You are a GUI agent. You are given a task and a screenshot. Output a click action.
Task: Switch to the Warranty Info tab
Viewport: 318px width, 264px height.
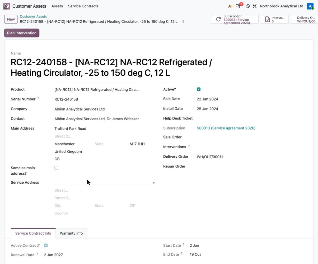tap(71, 233)
